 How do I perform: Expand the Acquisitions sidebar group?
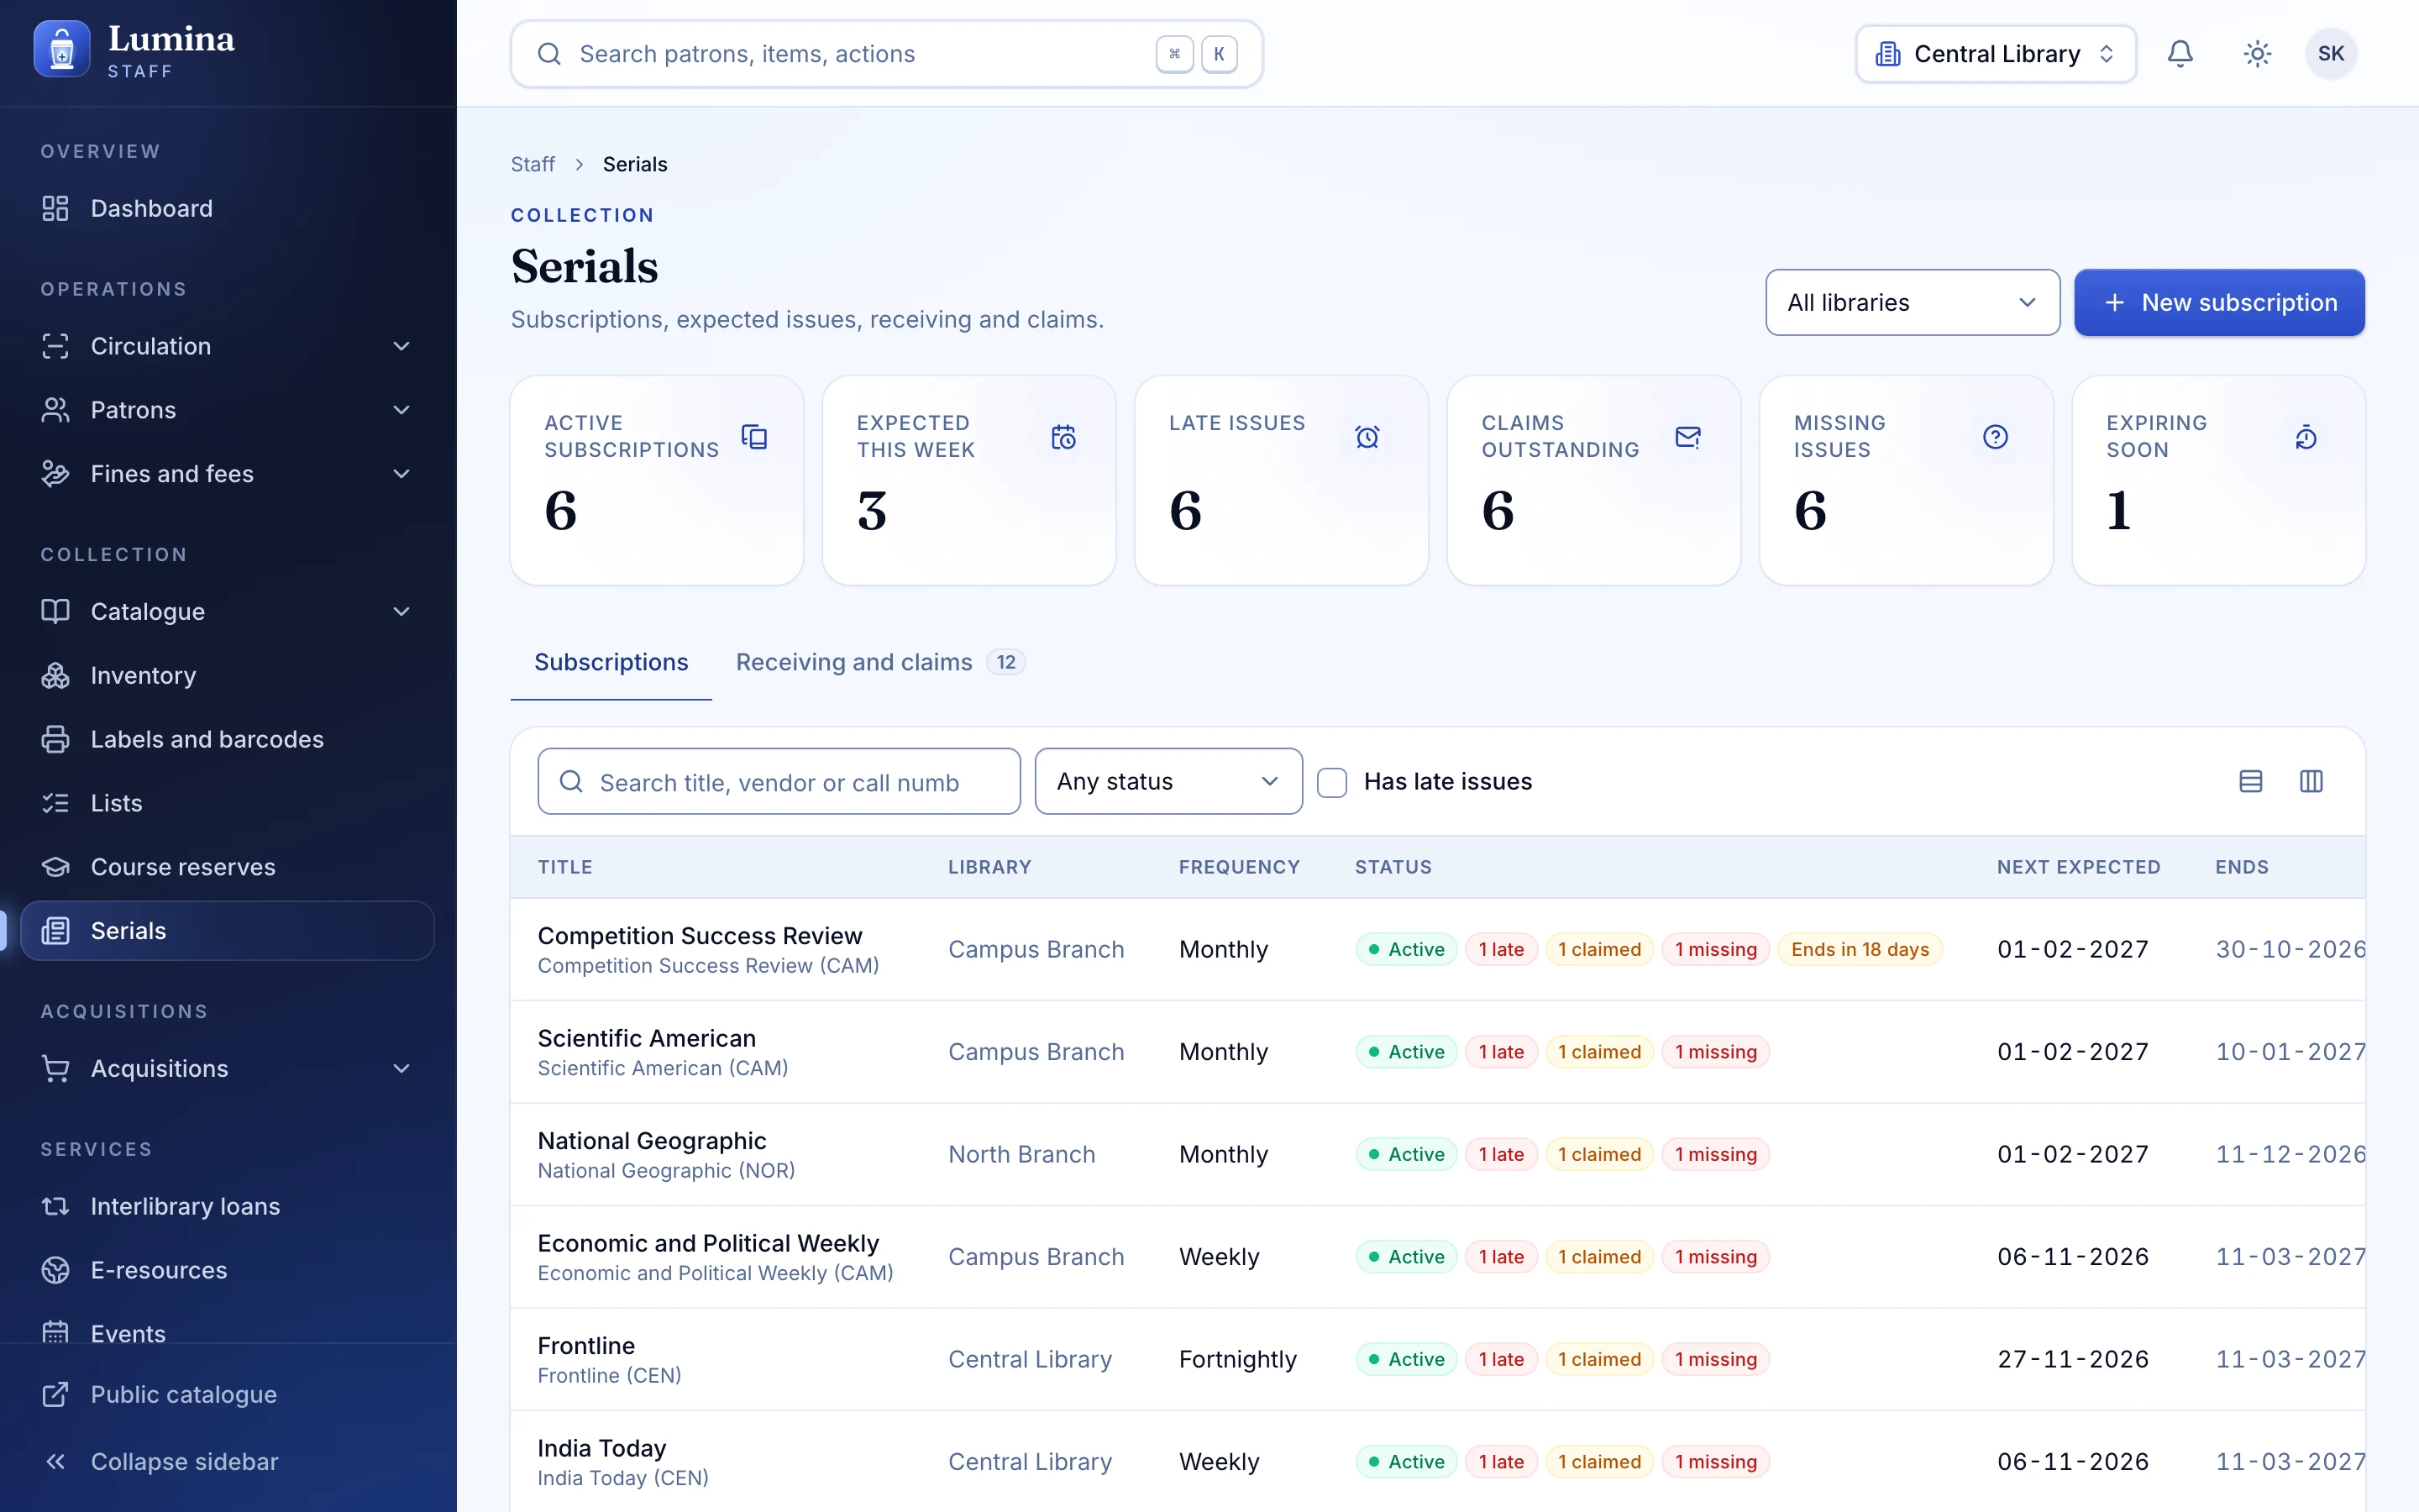pos(228,1068)
